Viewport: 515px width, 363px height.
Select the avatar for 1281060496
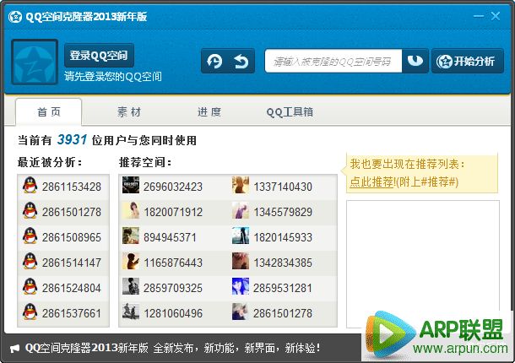coord(131,312)
